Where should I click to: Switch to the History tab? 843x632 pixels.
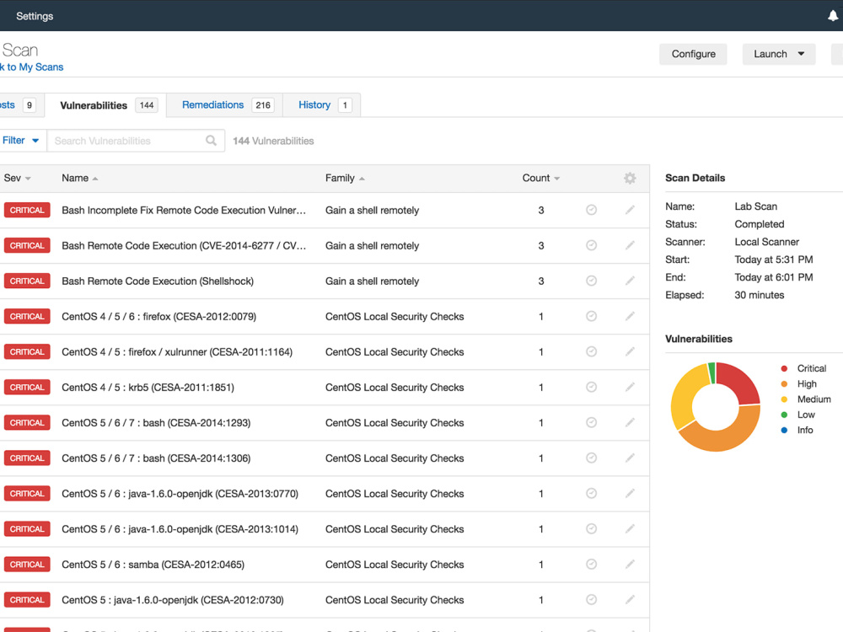click(x=322, y=104)
